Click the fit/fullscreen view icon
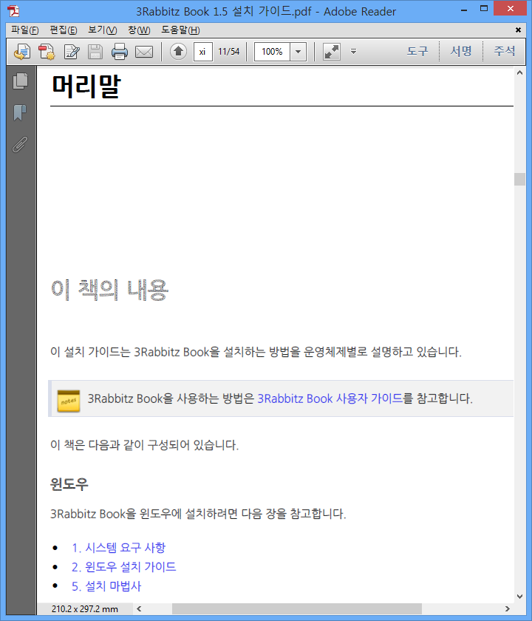Viewport: 532px width, 621px height. 332,52
